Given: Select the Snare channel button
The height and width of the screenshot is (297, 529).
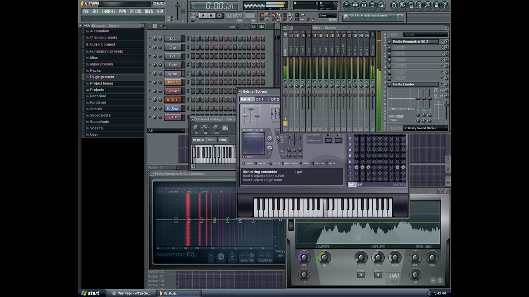Looking at the screenshot, I should point(173,65).
